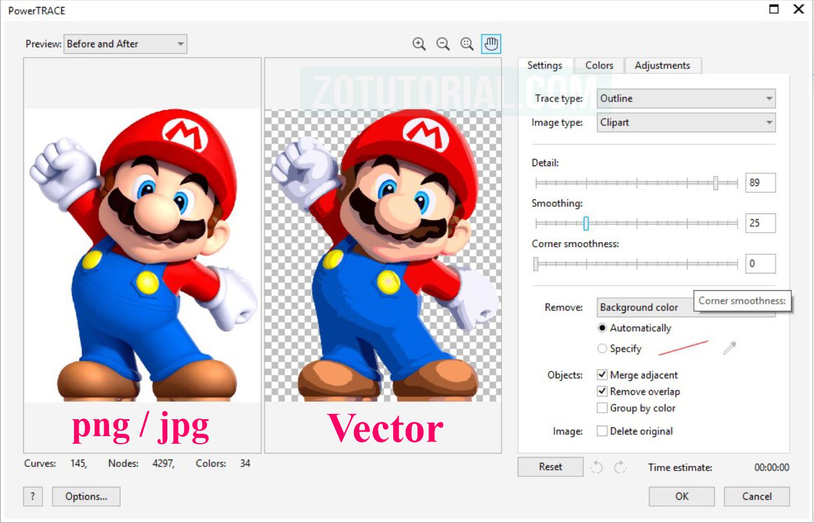Click the Corner smoothness slider handle
814x523 pixels.
(x=536, y=264)
